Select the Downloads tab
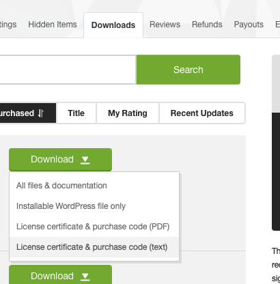280x284 pixels. tap(113, 25)
